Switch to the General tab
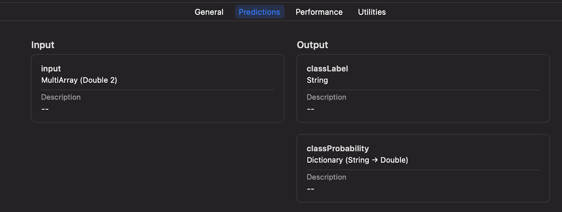The width and height of the screenshot is (562, 212). (x=209, y=12)
